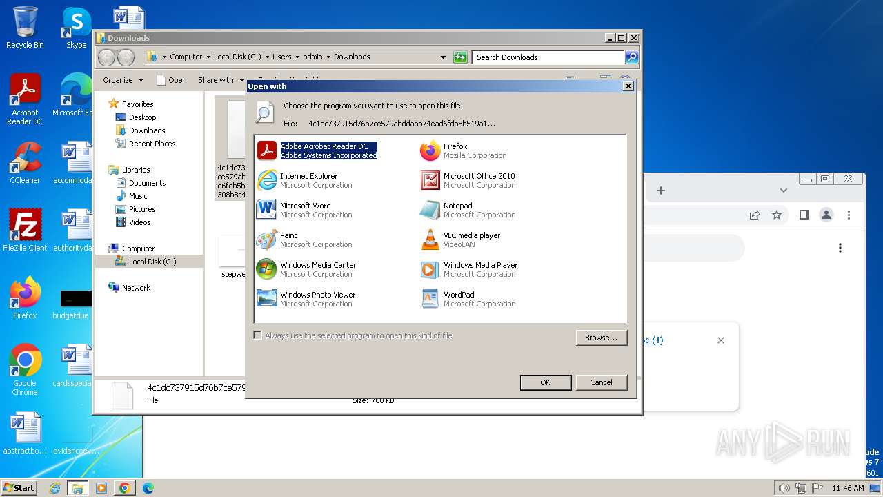883x497 pixels.
Task: Click Open in the Explorer toolbar
Action: point(172,80)
